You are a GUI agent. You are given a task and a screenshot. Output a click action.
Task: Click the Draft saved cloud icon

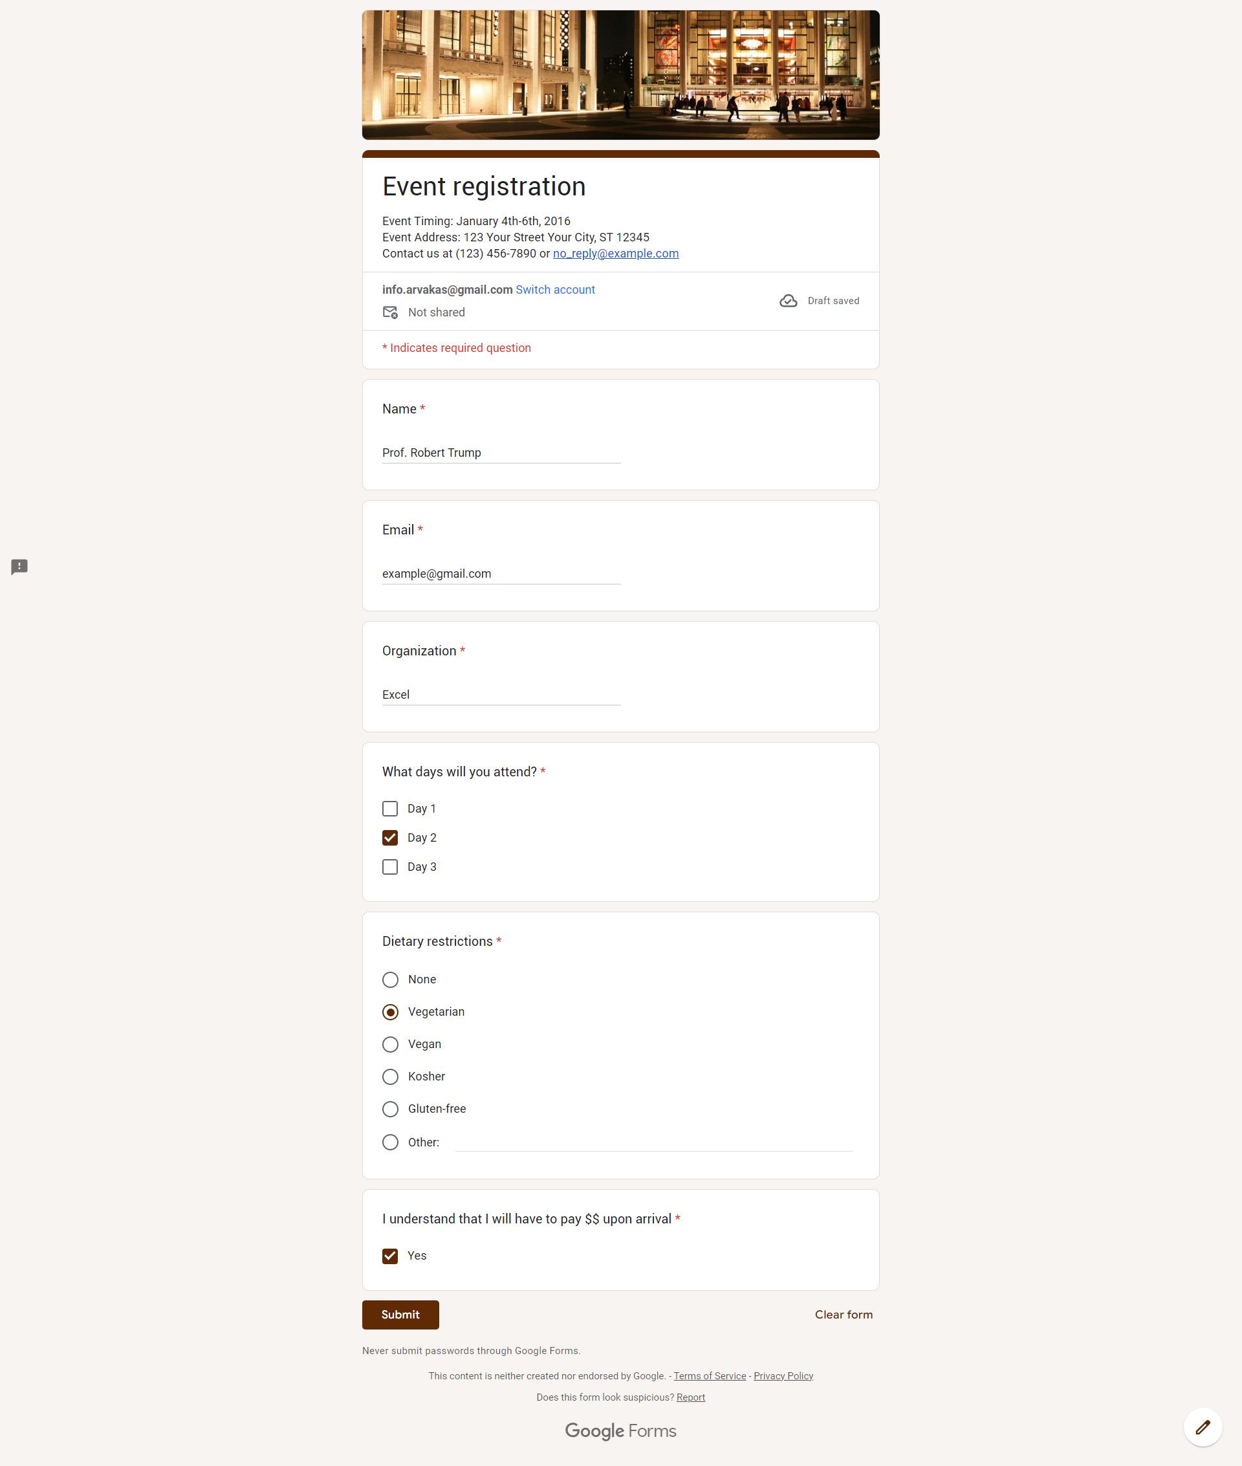point(788,301)
